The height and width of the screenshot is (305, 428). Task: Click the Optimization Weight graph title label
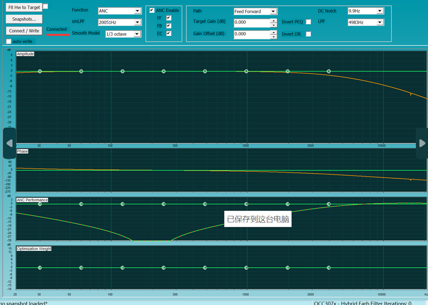[x=34, y=249]
